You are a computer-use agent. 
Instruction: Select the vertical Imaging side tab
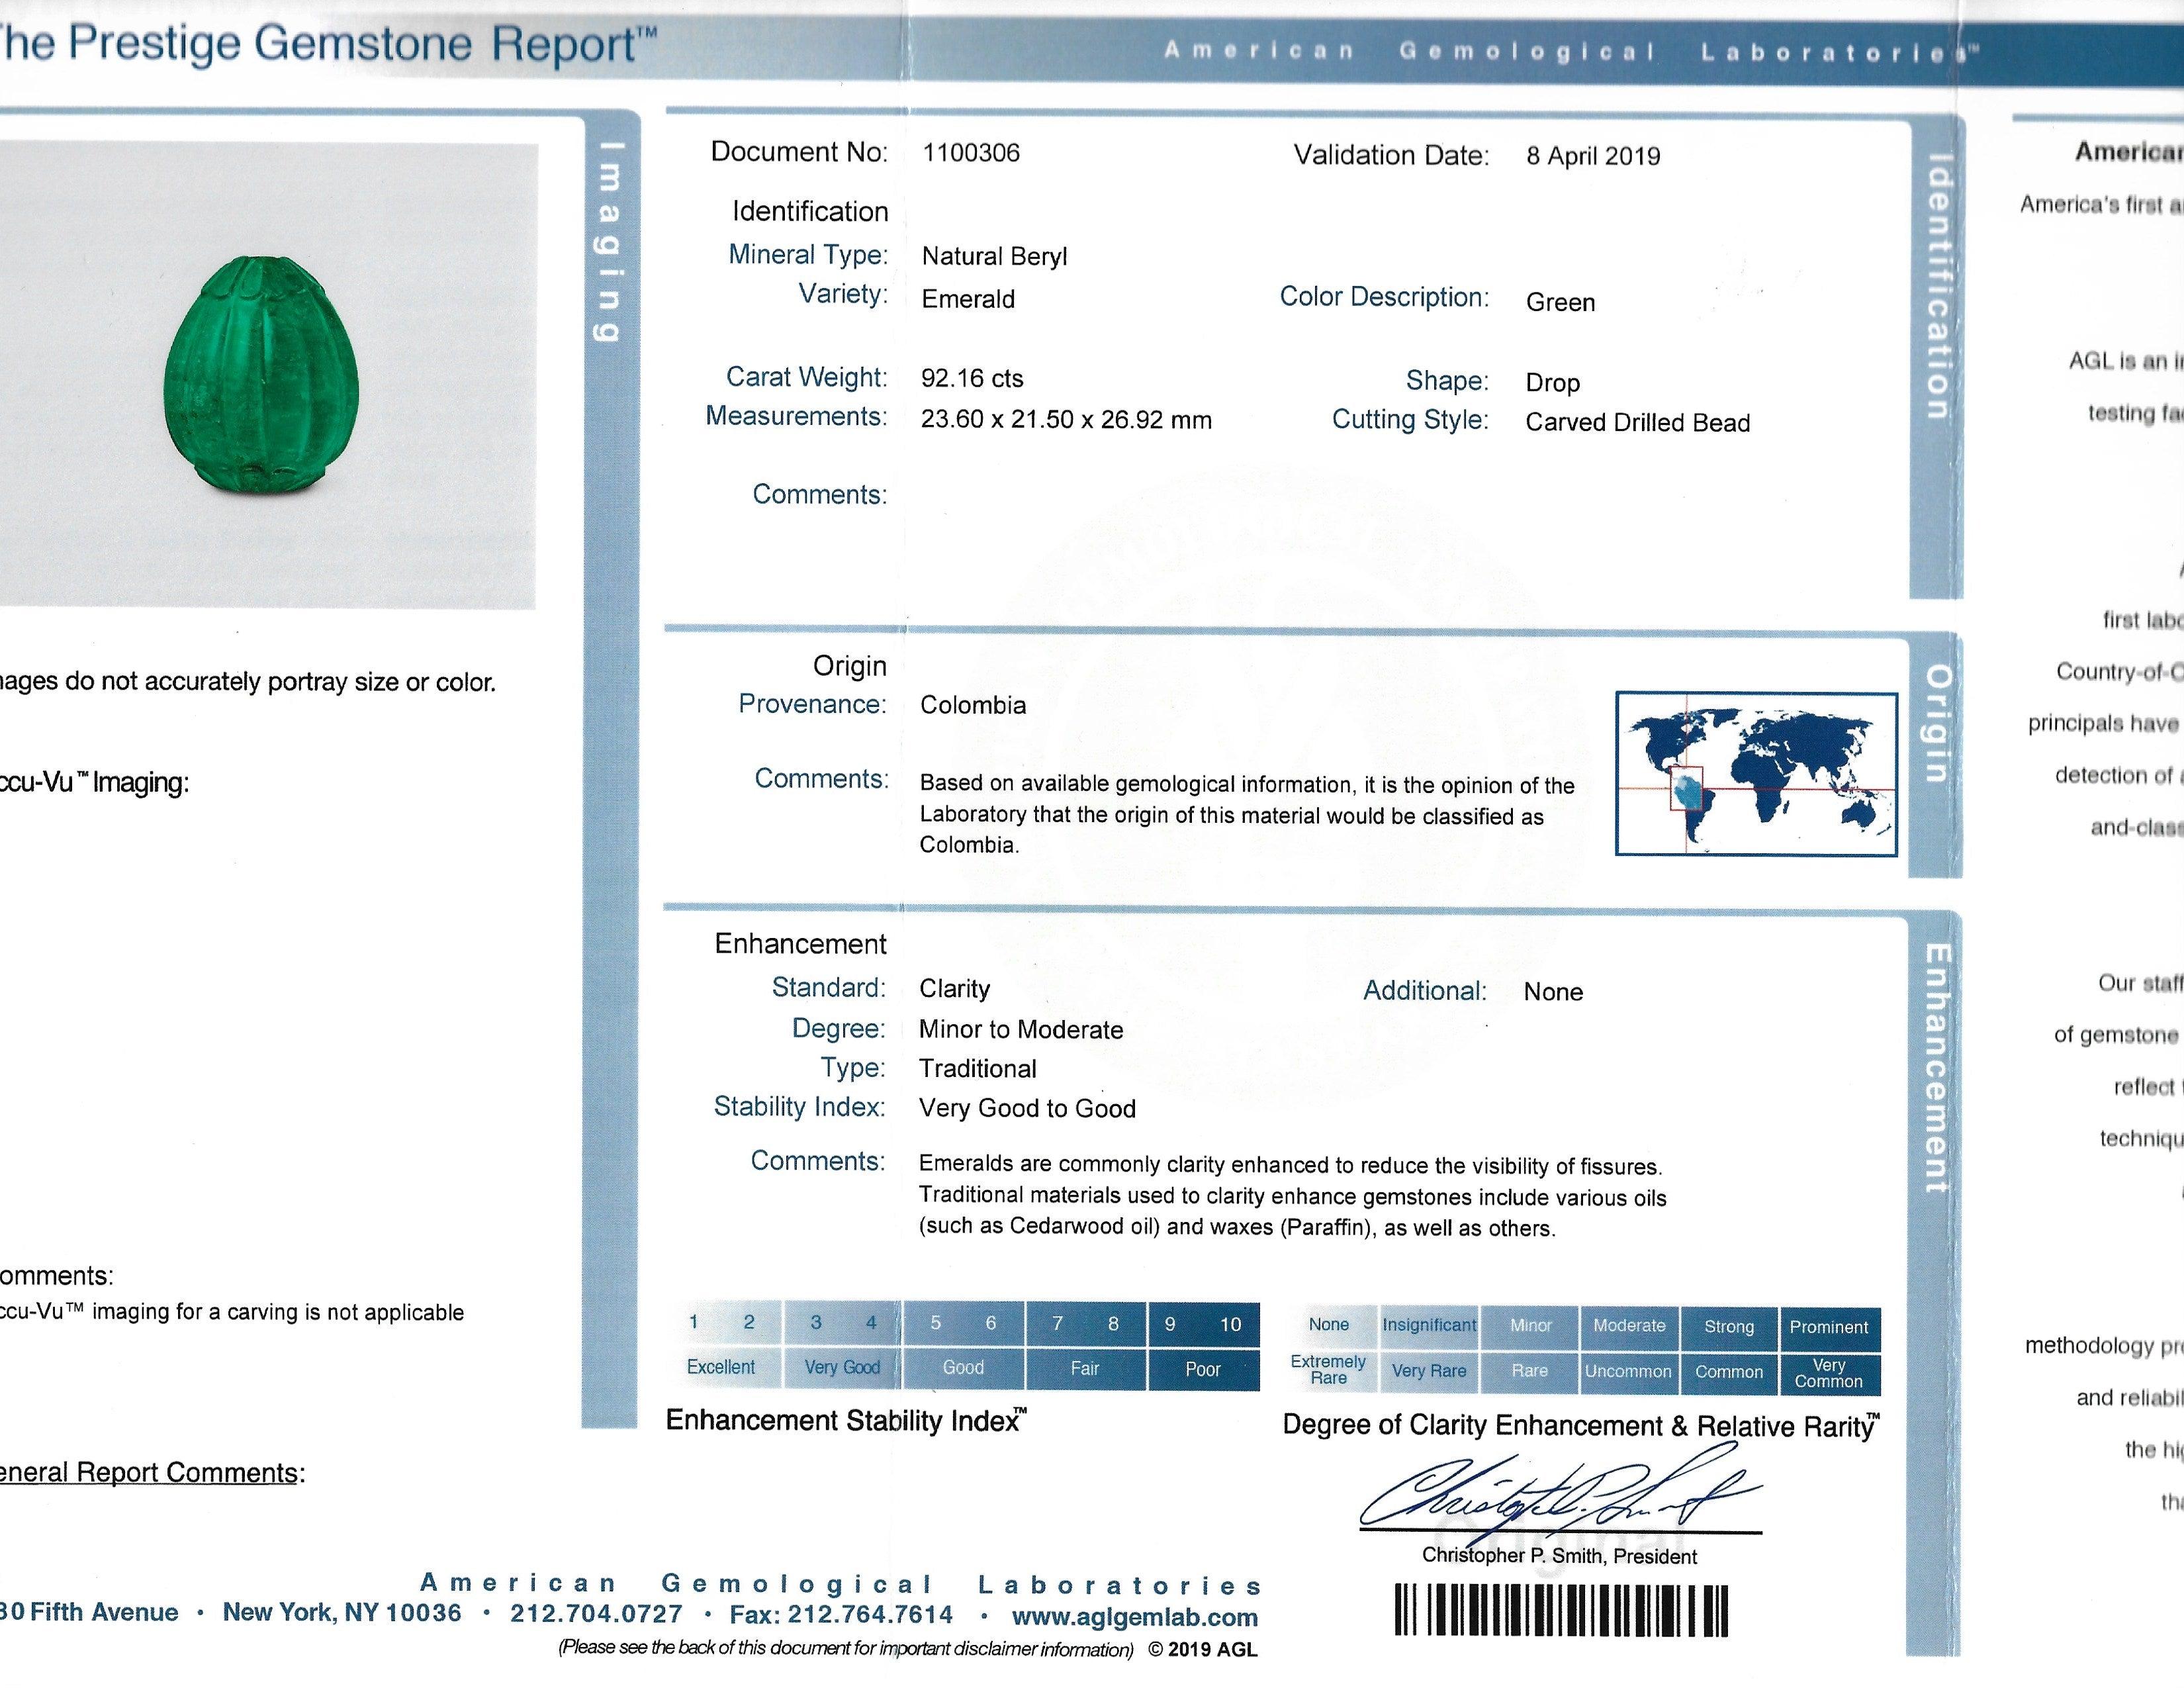click(x=609, y=243)
